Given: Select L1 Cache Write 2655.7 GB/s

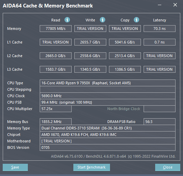Looking at the screenshot, I should 90,42.
